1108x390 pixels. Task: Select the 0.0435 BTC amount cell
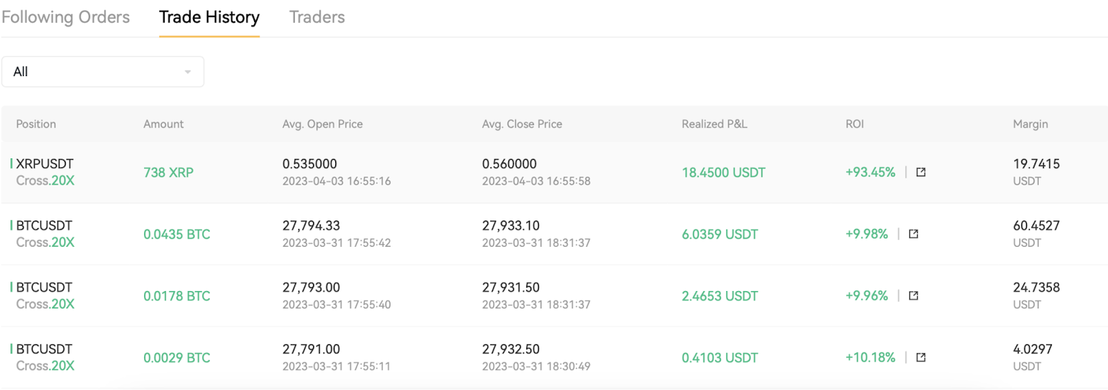pos(177,234)
